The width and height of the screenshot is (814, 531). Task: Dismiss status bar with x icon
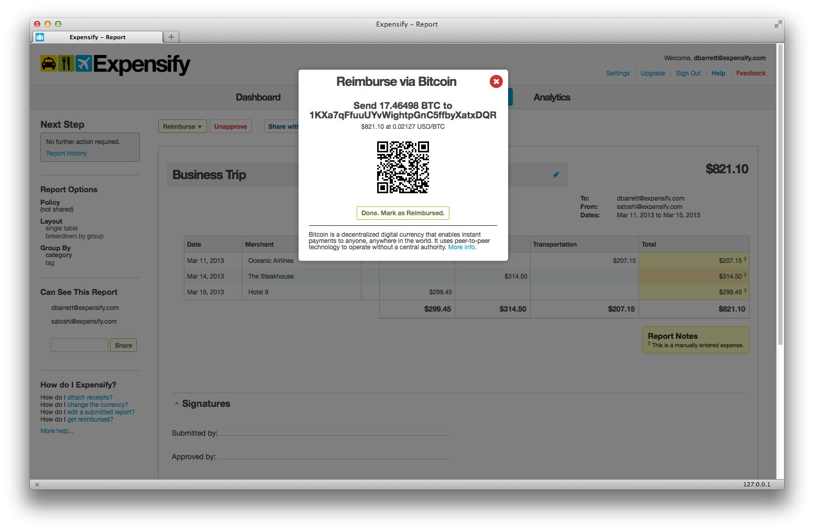(37, 485)
